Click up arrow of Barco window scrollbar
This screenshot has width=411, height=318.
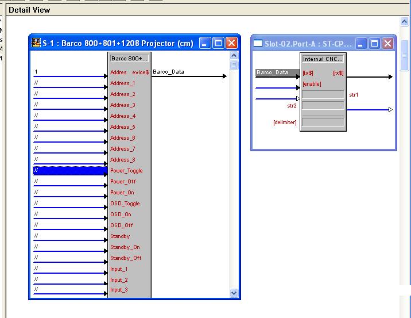coord(234,55)
